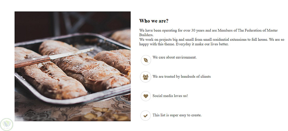This screenshot has height=131, width=288.
Task: Click "We are trusted by hundreds of clients"
Action: 181,77
